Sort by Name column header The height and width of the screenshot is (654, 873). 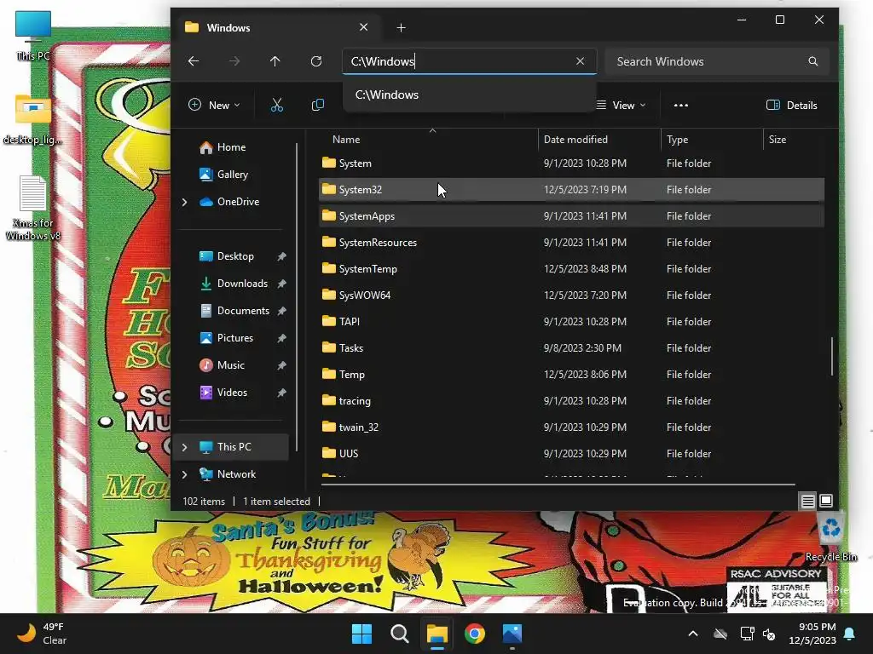[428, 140]
